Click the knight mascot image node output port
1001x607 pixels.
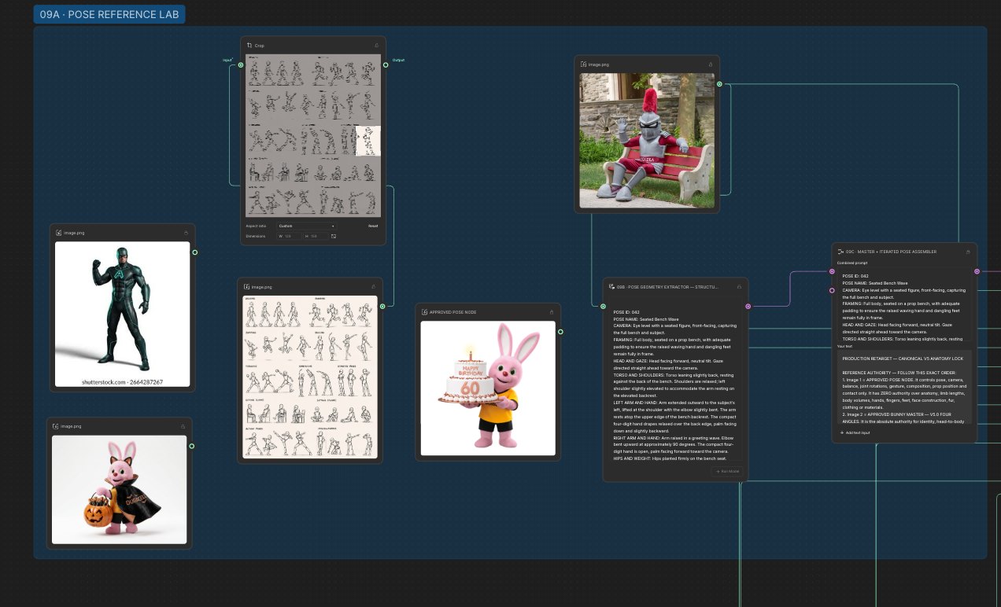pos(719,84)
